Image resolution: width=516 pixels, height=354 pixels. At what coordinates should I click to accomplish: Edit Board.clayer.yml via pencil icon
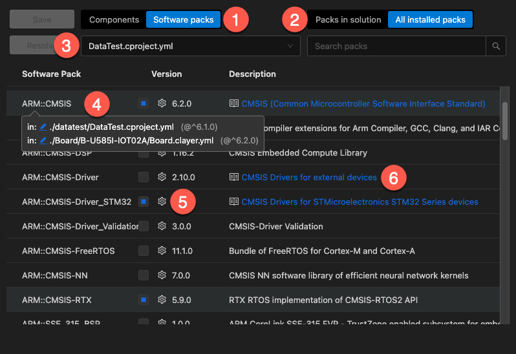tap(43, 141)
